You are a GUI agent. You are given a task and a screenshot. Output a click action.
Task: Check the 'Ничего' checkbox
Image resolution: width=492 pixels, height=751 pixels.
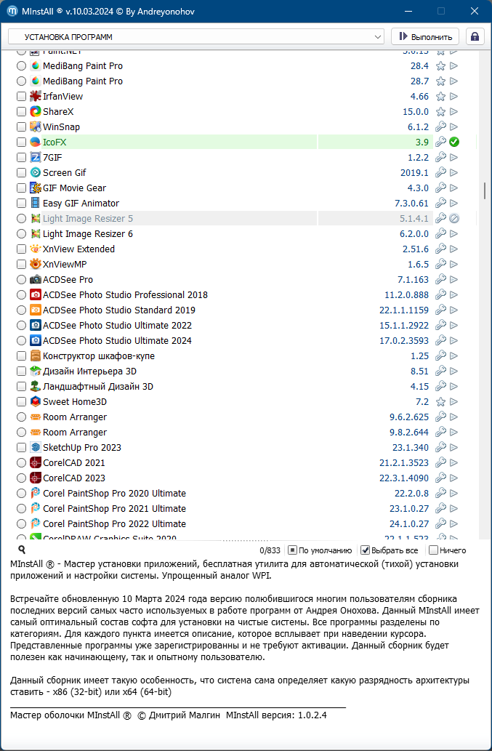(434, 550)
